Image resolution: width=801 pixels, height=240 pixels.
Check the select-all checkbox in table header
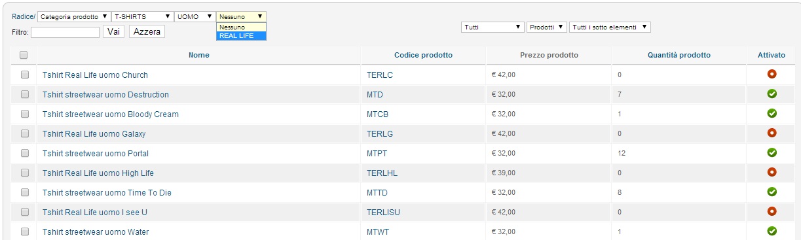click(24, 55)
